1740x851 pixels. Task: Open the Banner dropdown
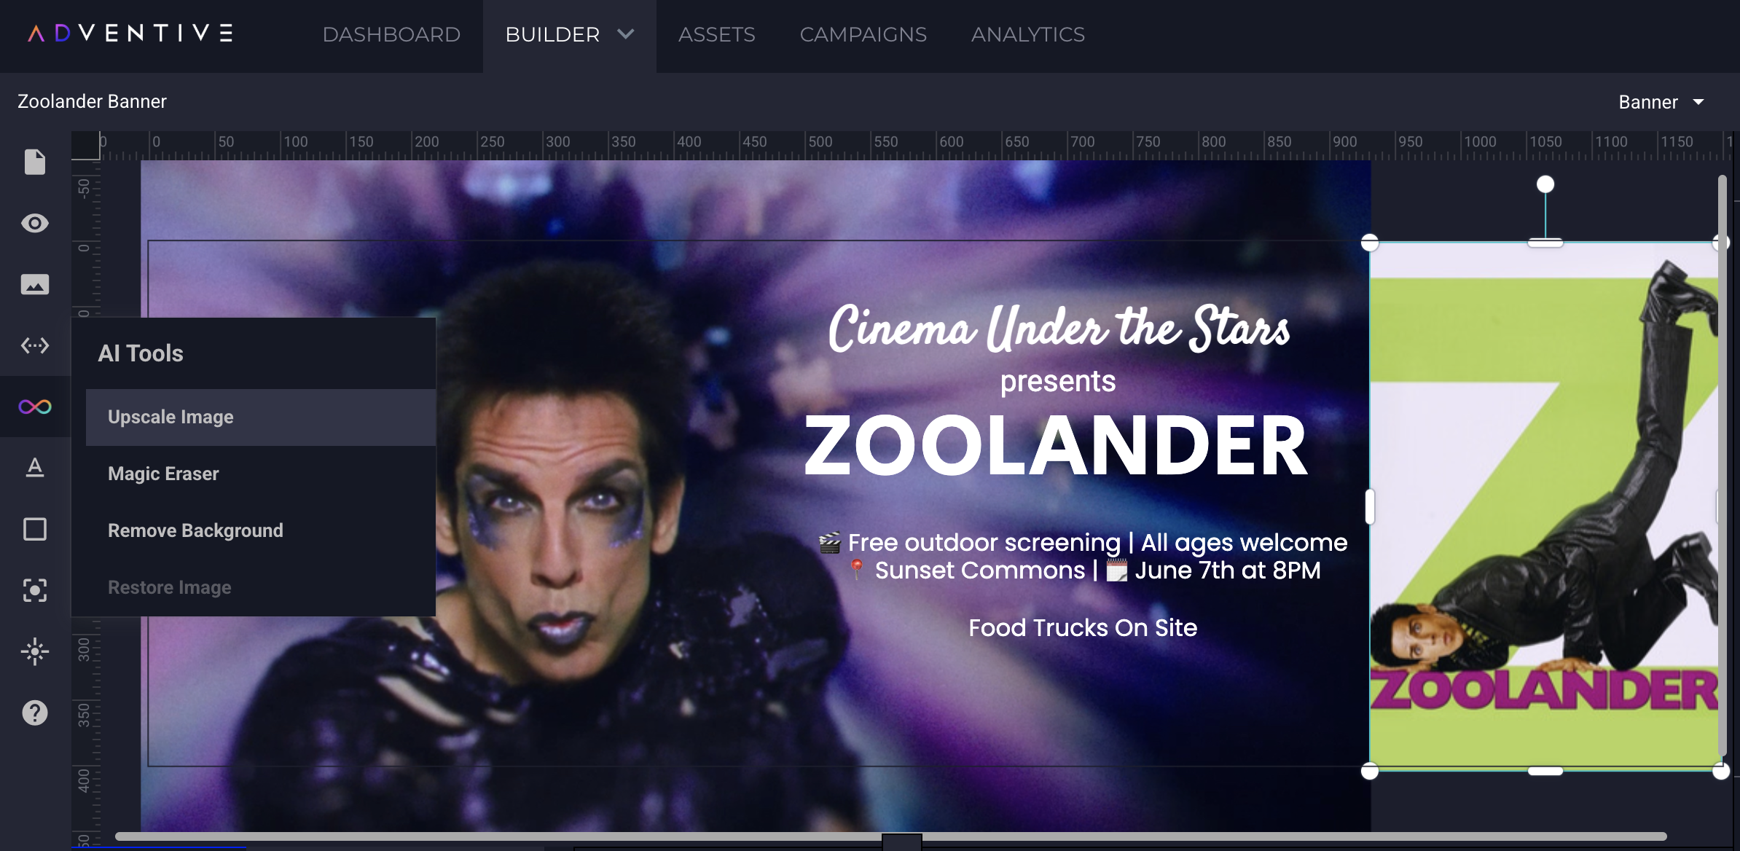pos(1661,102)
